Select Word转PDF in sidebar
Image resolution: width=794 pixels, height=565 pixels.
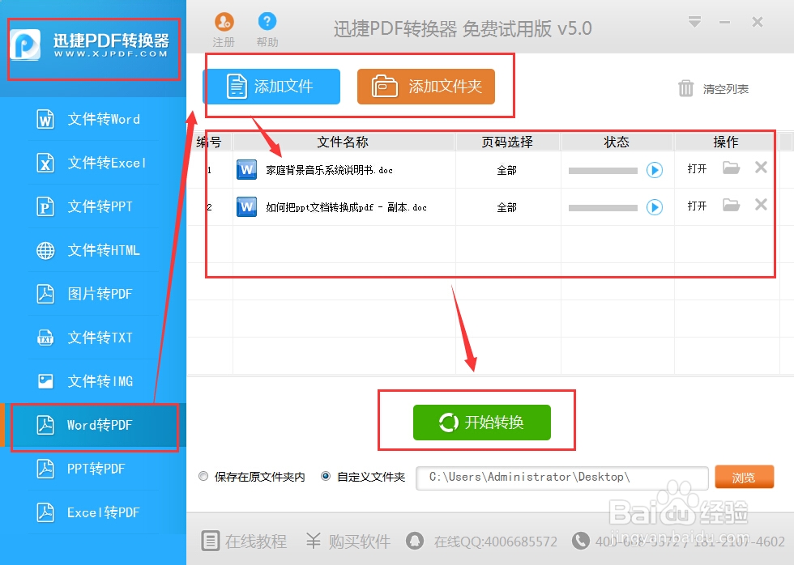click(93, 425)
